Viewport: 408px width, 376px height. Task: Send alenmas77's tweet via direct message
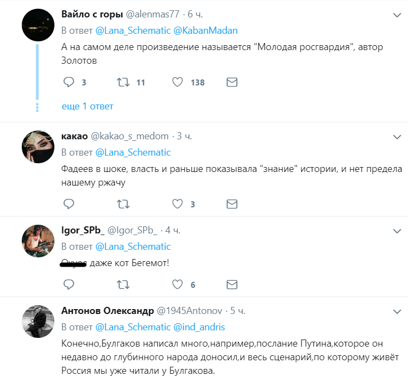point(232,82)
